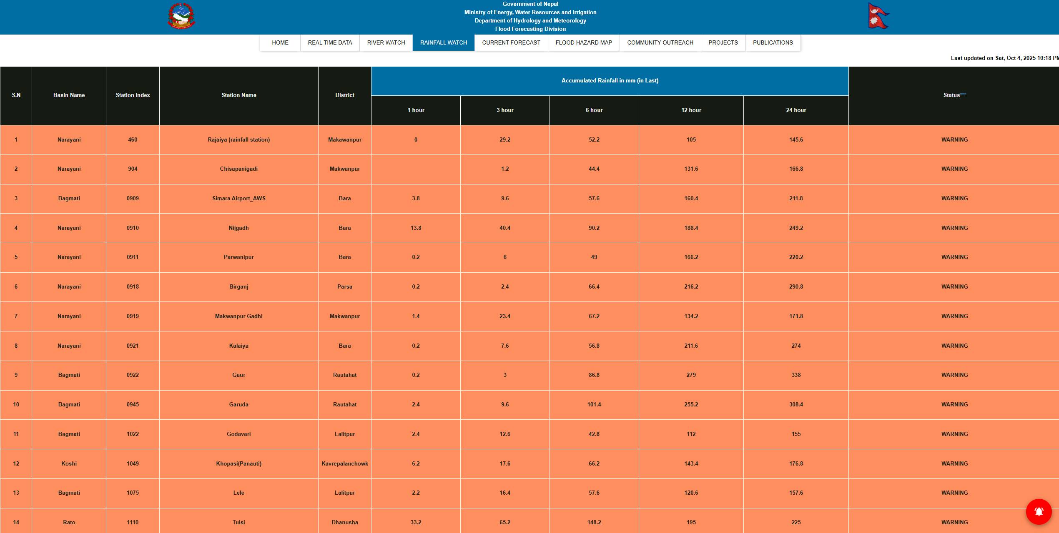Select the RAINFALL WATCH tab
This screenshot has width=1059, height=533.
[x=443, y=42]
